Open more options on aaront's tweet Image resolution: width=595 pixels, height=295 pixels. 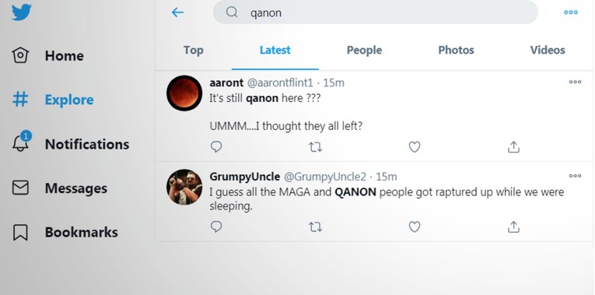[x=575, y=82]
